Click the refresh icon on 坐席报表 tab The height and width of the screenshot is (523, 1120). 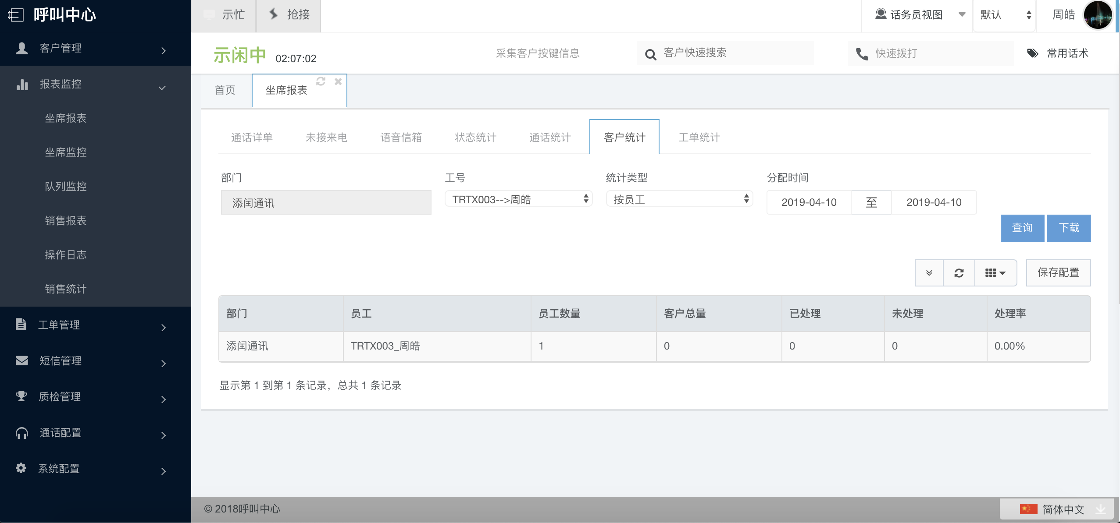coord(321,81)
